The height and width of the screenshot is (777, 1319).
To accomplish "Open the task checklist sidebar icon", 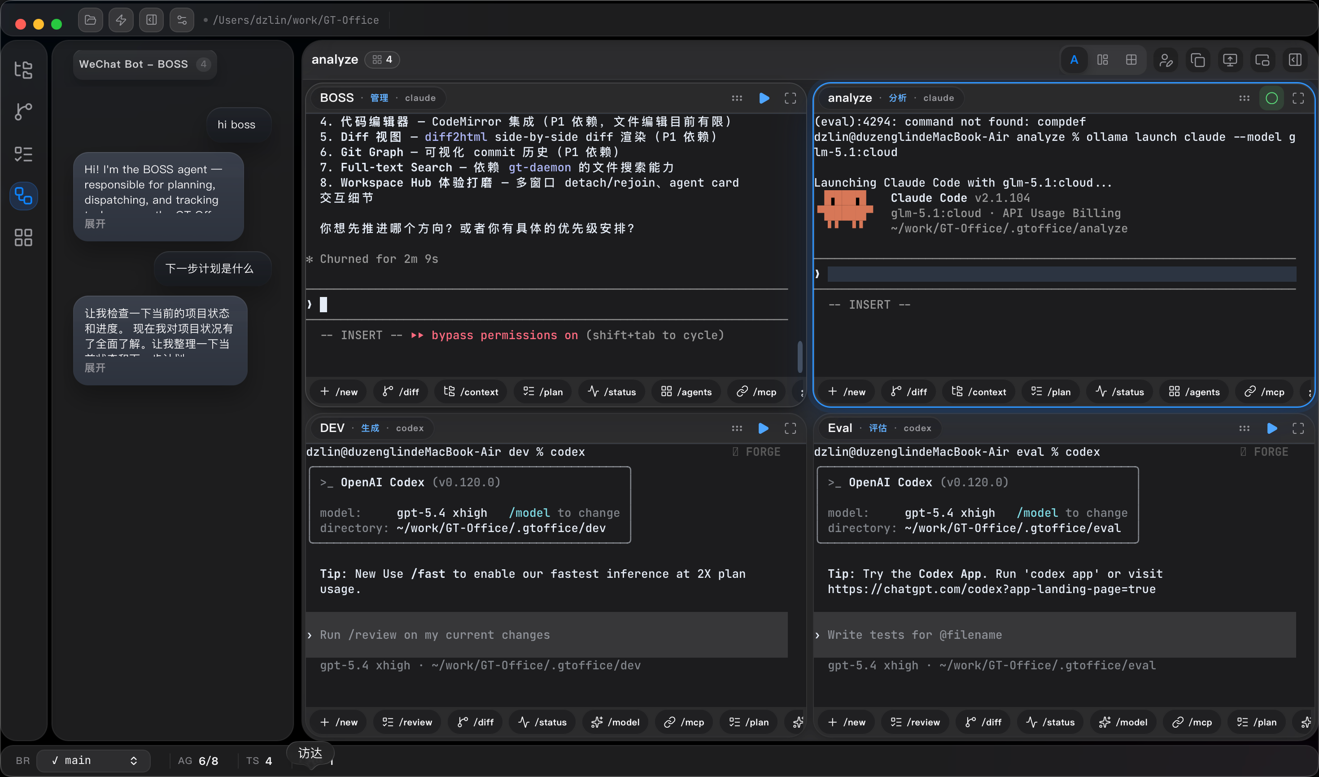I will tap(23, 154).
